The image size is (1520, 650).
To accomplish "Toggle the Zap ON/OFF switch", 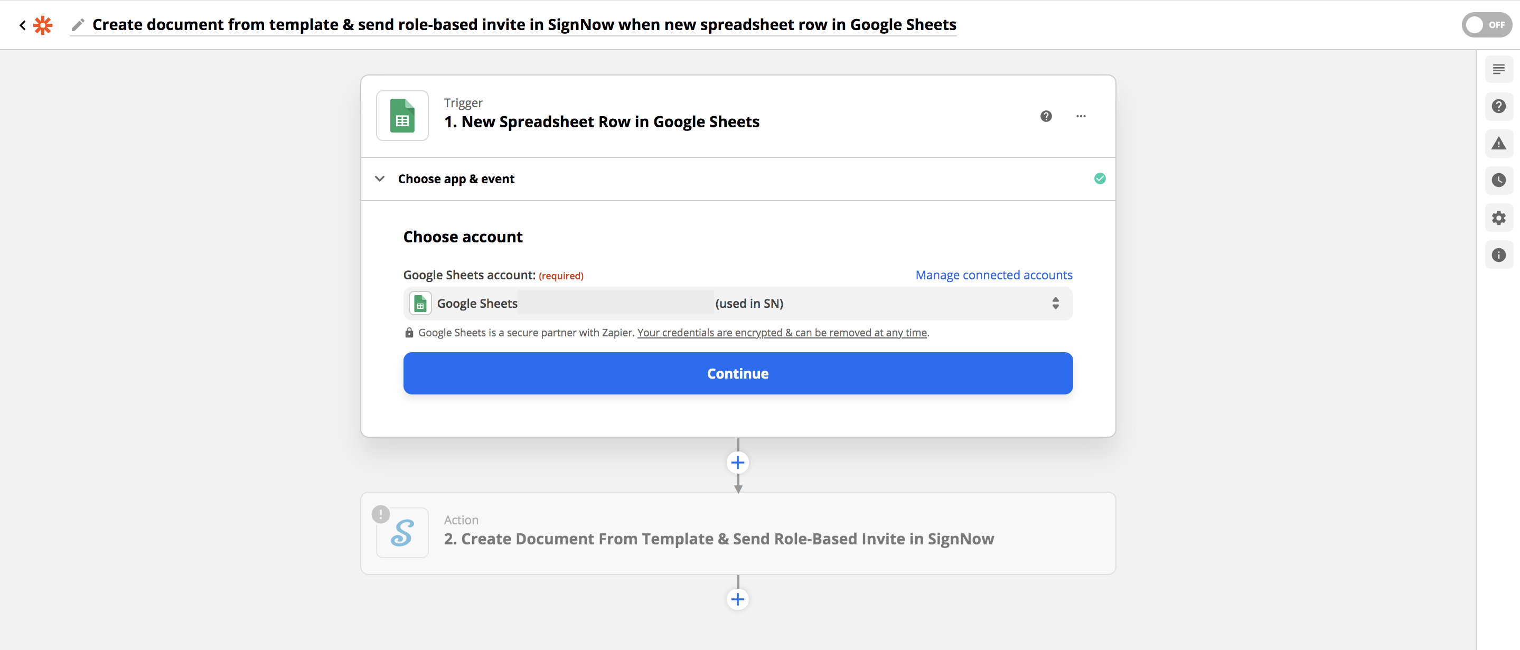I will [1485, 25].
